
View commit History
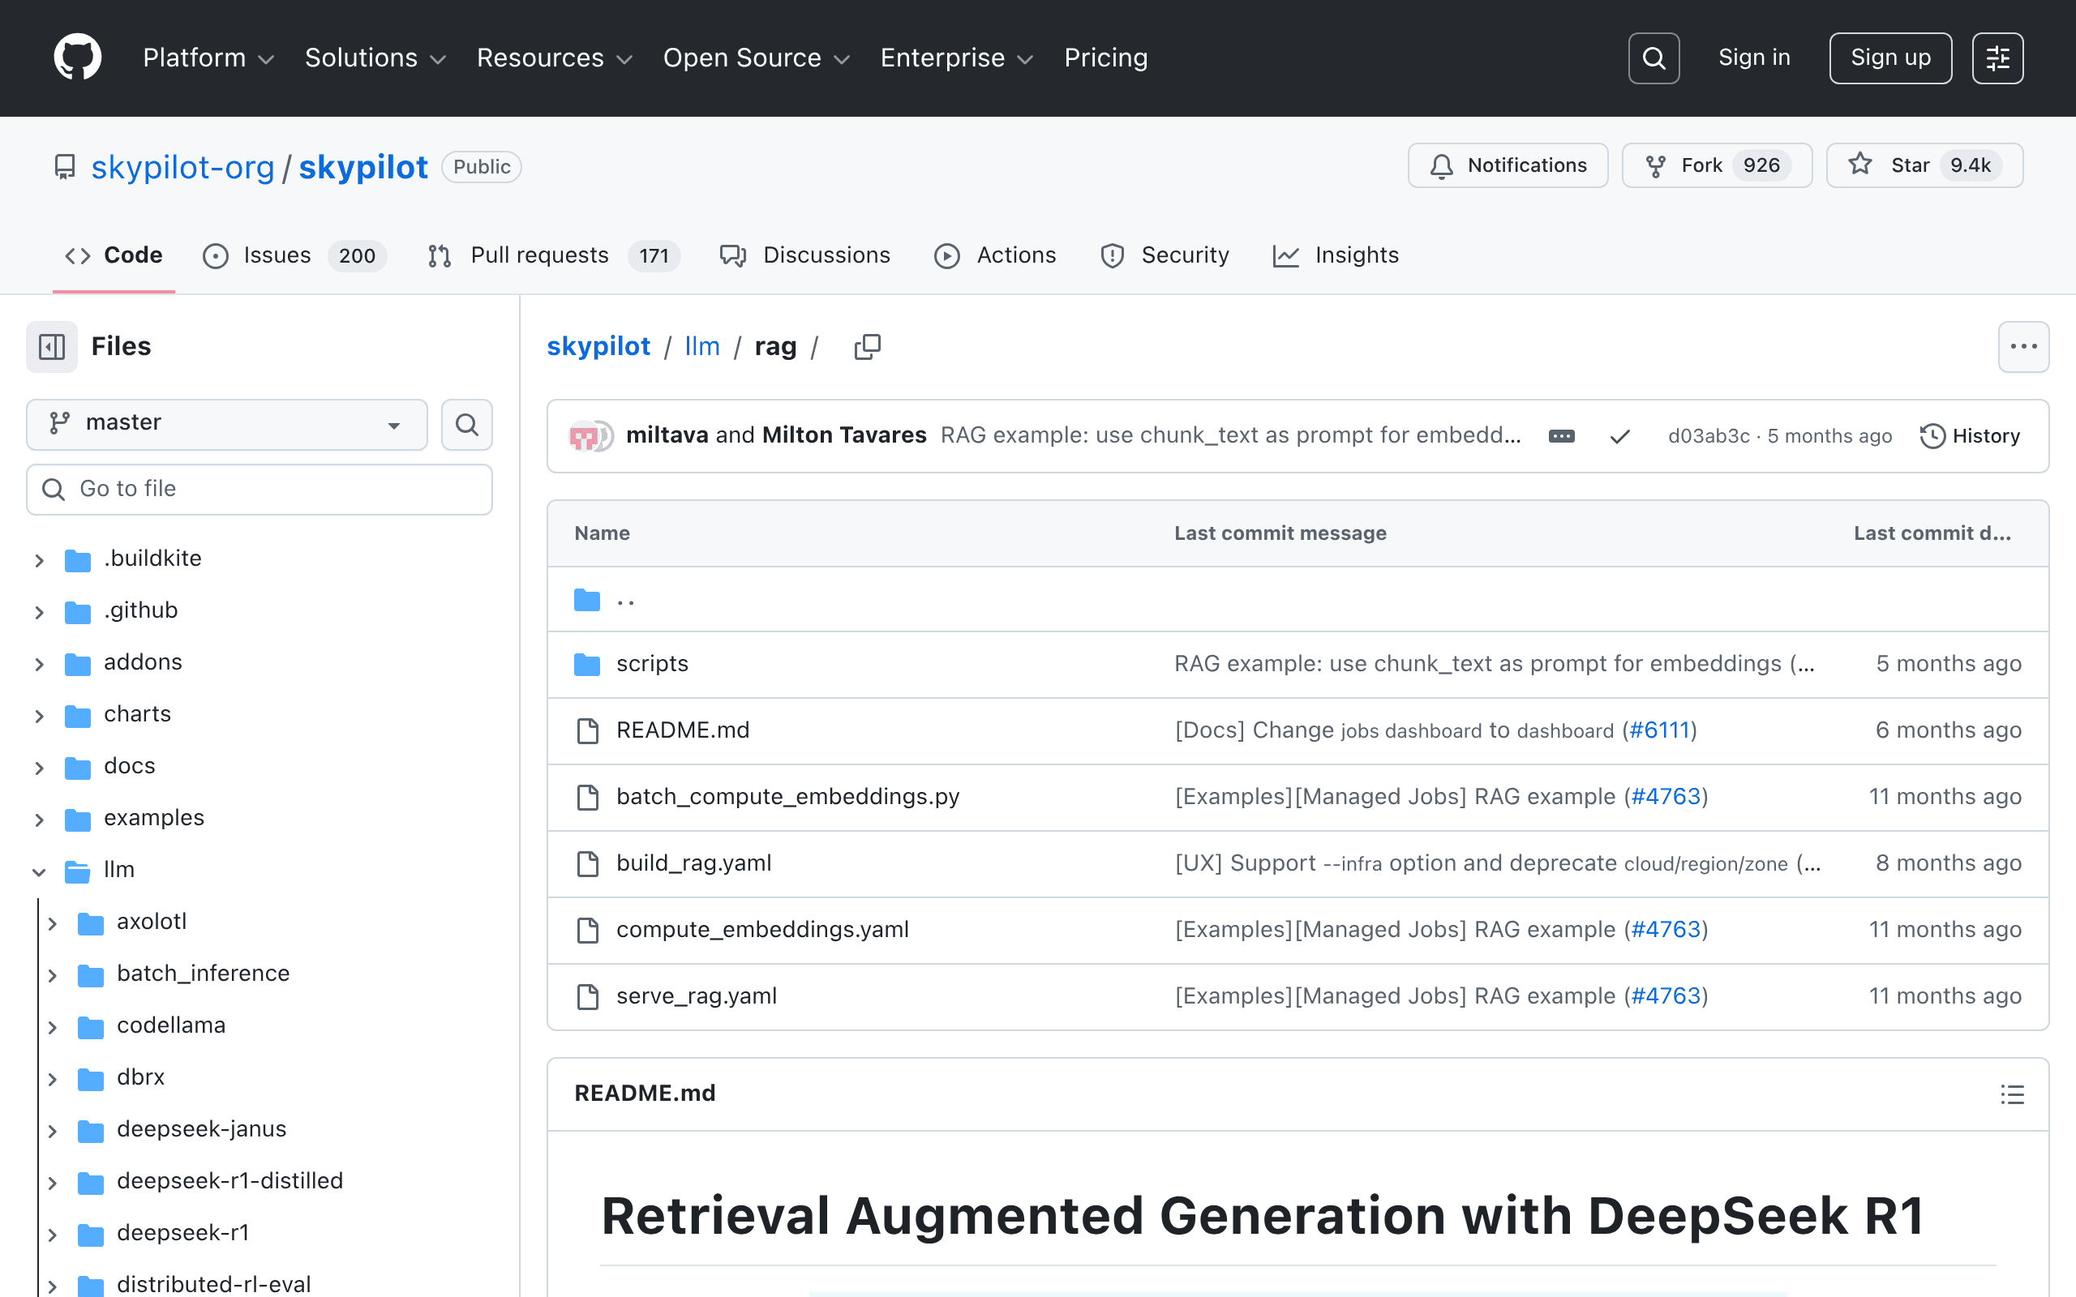pyautogui.click(x=1970, y=436)
